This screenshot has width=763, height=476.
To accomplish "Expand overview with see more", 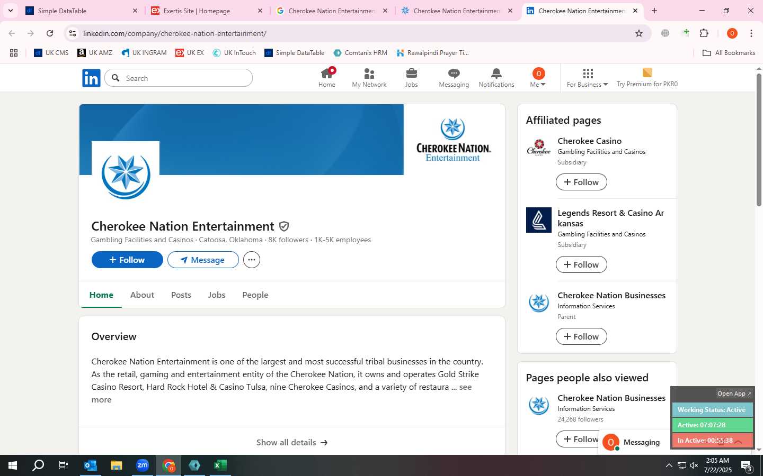I will (x=465, y=387).
